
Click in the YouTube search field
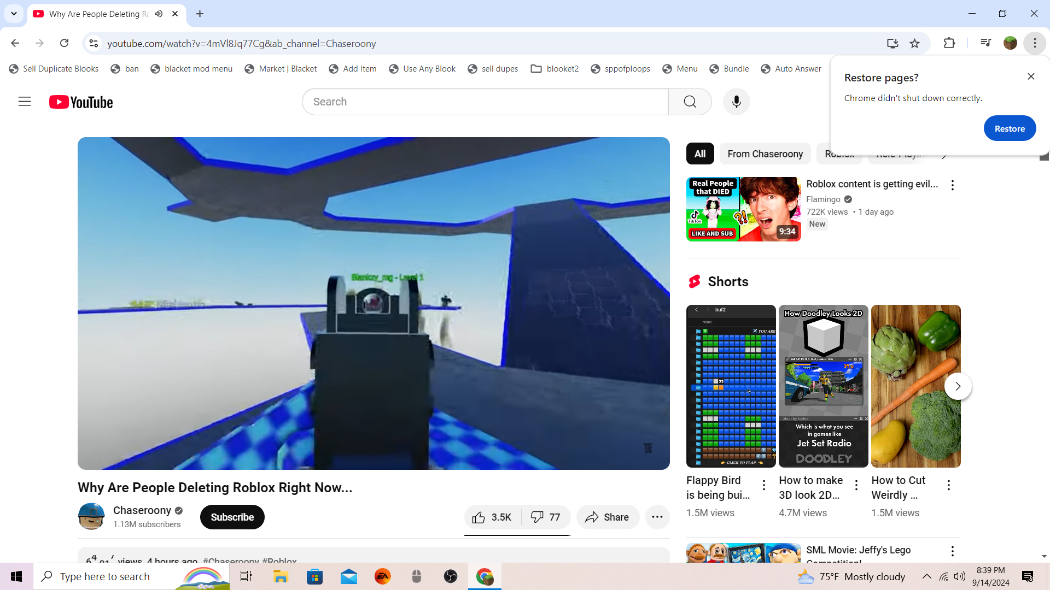(x=485, y=102)
